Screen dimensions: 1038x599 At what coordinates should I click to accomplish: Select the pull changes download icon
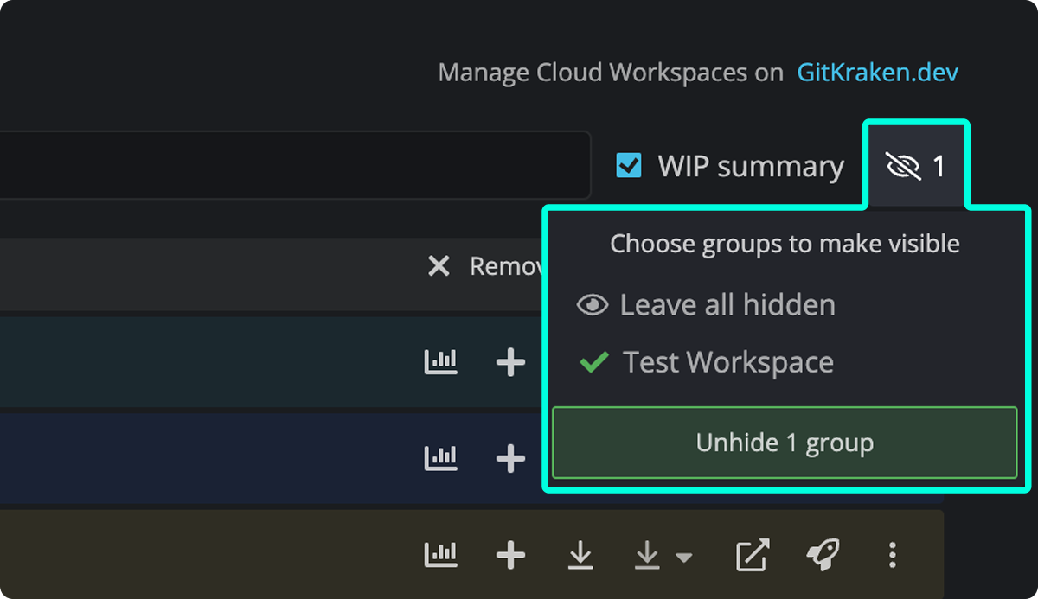tap(580, 554)
